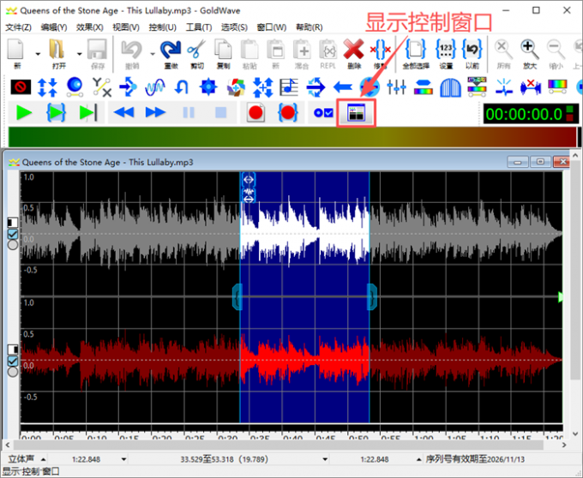Restore the 以前 previous selection icon
Screen dimensions: 583x478
point(472,51)
